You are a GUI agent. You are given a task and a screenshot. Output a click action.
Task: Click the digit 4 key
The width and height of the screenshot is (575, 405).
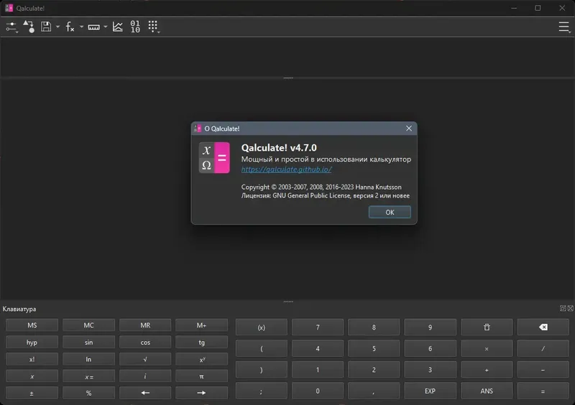click(x=318, y=348)
